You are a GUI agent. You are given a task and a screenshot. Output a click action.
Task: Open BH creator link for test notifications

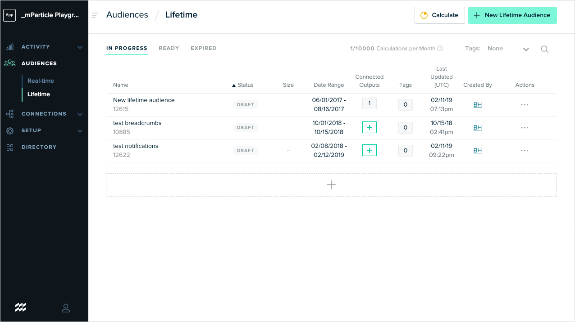point(478,151)
